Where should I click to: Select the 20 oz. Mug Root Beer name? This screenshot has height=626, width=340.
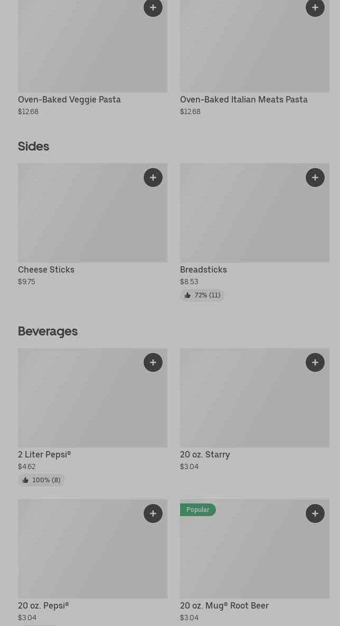click(x=224, y=605)
